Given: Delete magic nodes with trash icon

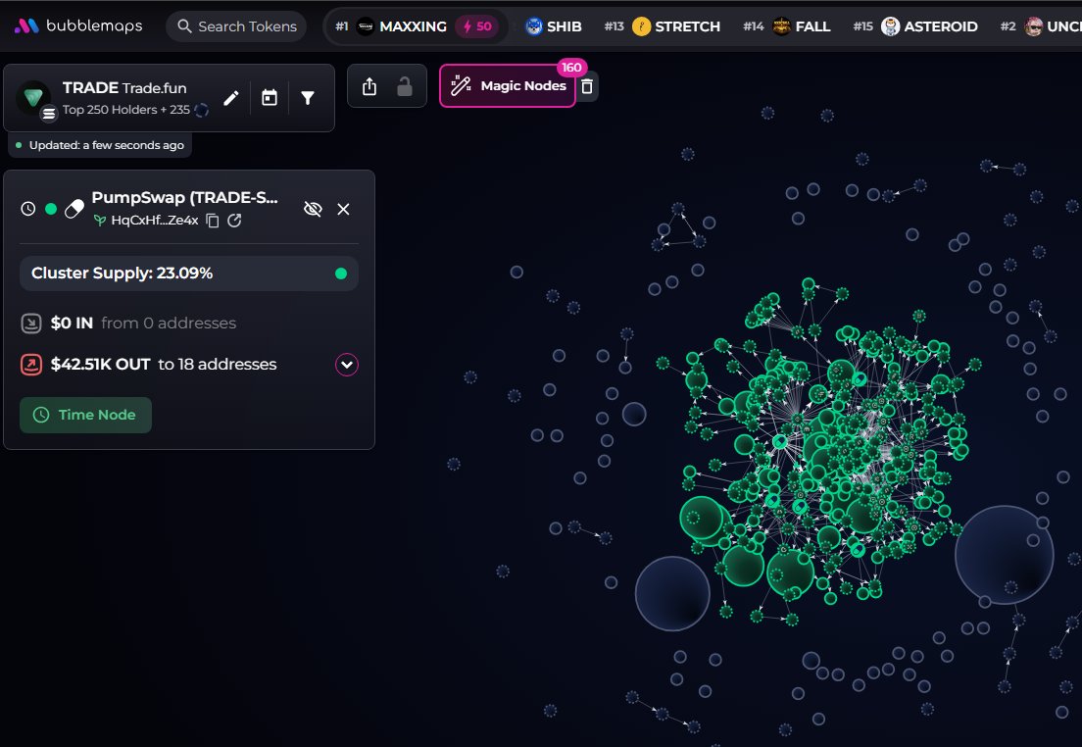Looking at the screenshot, I should pos(587,86).
